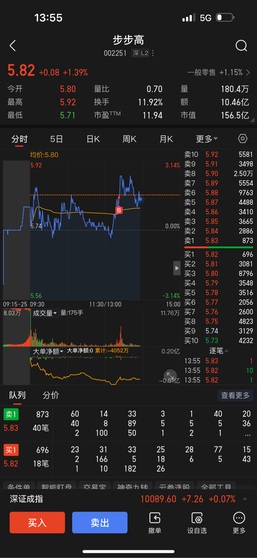
Task: Enlarge chart with diagonal arrows icon
Action: tap(170, 376)
